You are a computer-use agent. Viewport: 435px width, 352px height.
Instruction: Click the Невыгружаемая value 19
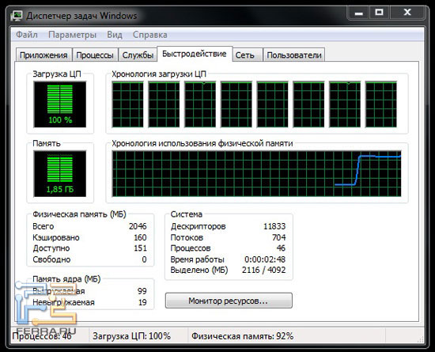click(x=142, y=302)
